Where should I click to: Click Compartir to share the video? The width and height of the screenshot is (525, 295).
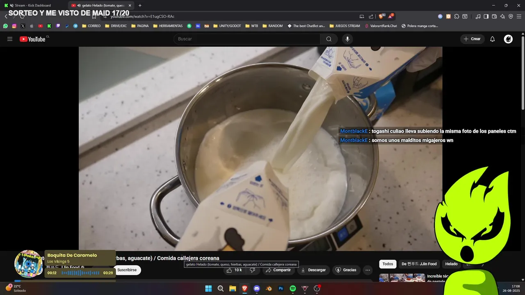(278, 270)
